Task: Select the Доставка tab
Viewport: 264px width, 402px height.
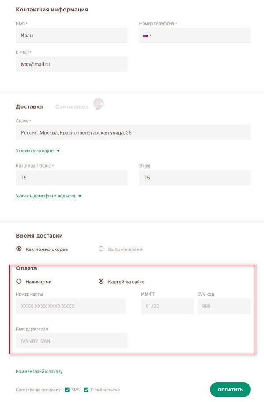Action: (x=29, y=106)
